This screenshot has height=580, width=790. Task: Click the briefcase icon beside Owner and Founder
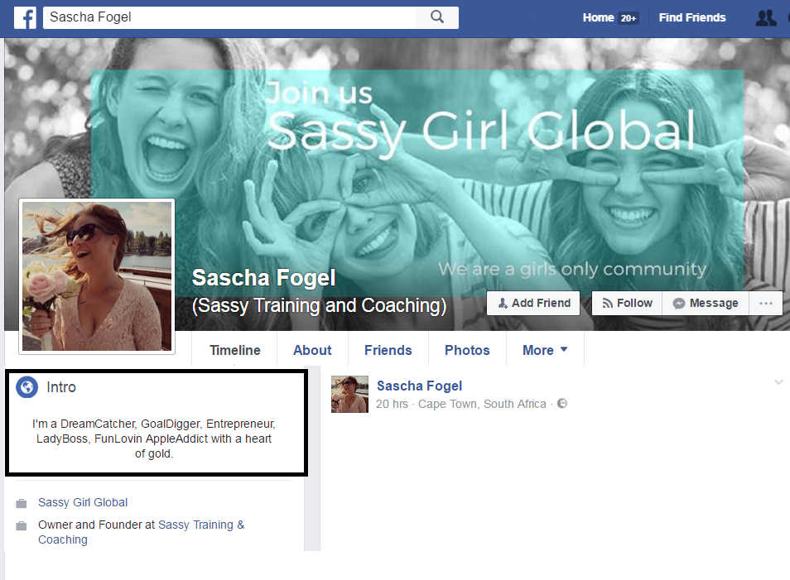[22, 525]
